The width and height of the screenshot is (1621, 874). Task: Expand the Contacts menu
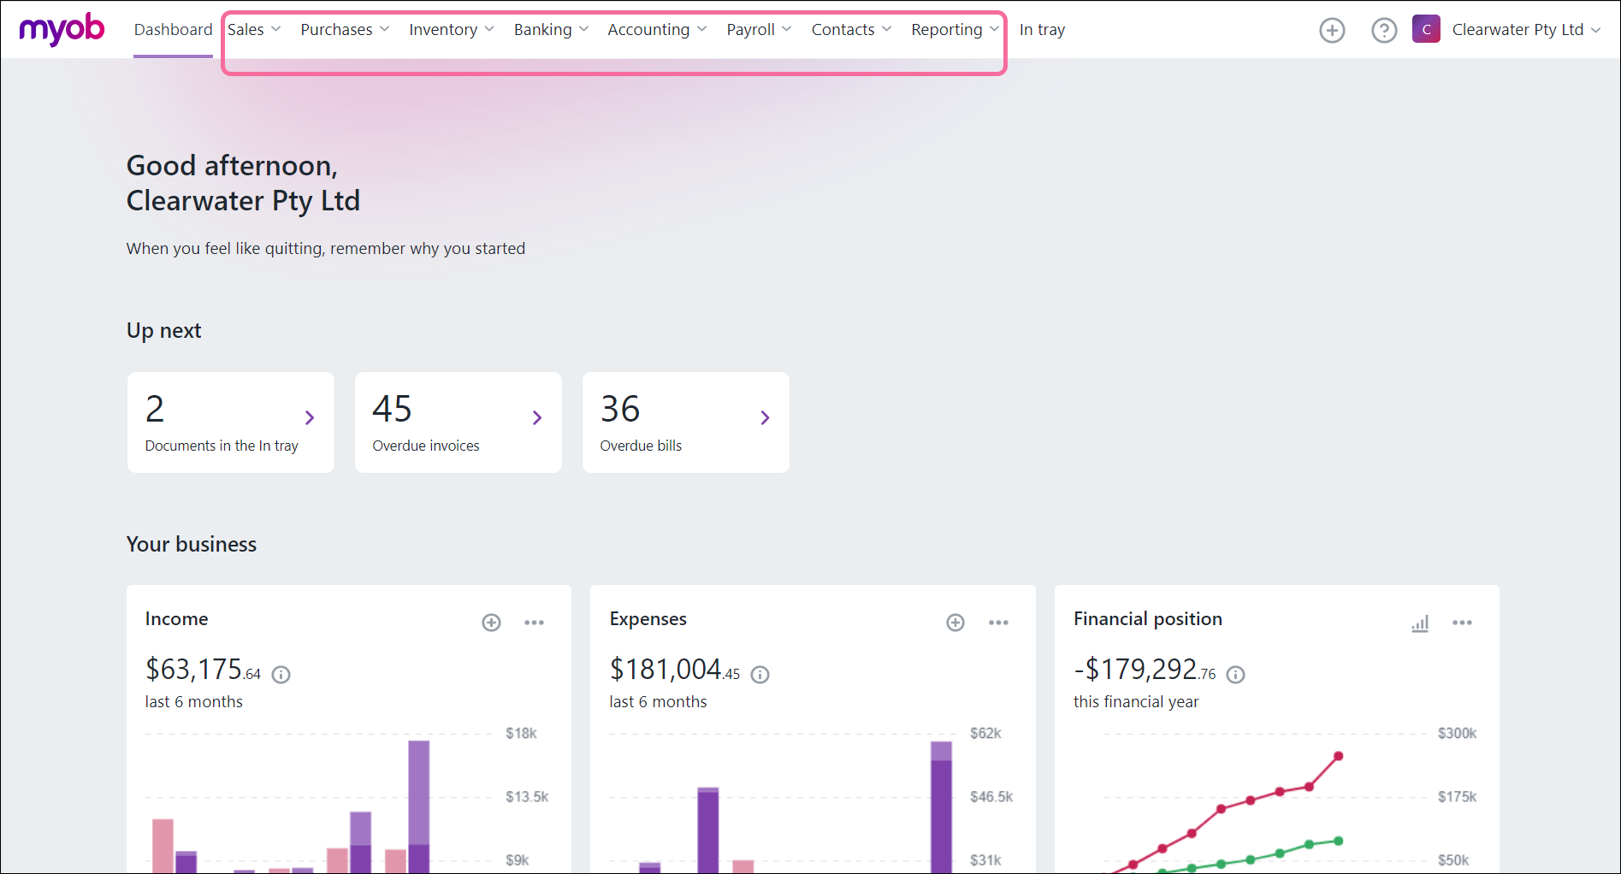[851, 30]
